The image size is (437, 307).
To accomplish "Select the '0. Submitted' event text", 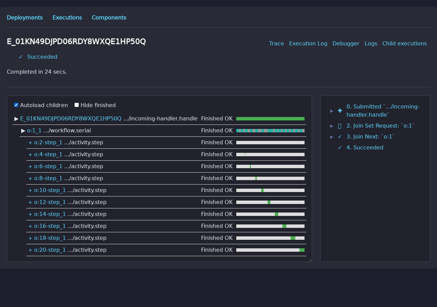I will click(383, 111).
